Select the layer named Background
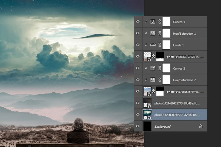 coord(163,127)
